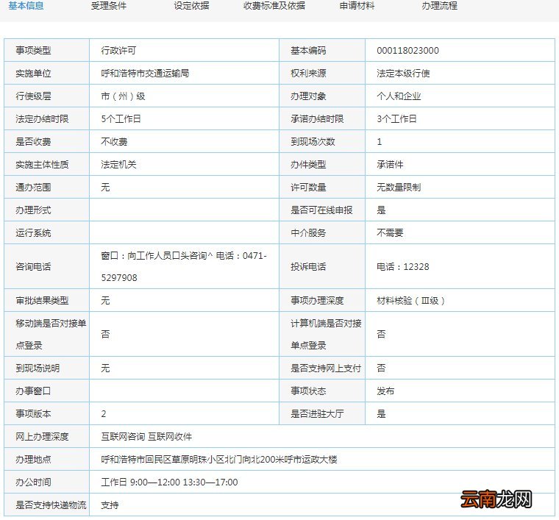The width and height of the screenshot is (559, 520).
Task: Select the 发布 status value
Action: (x=385, y=391)
